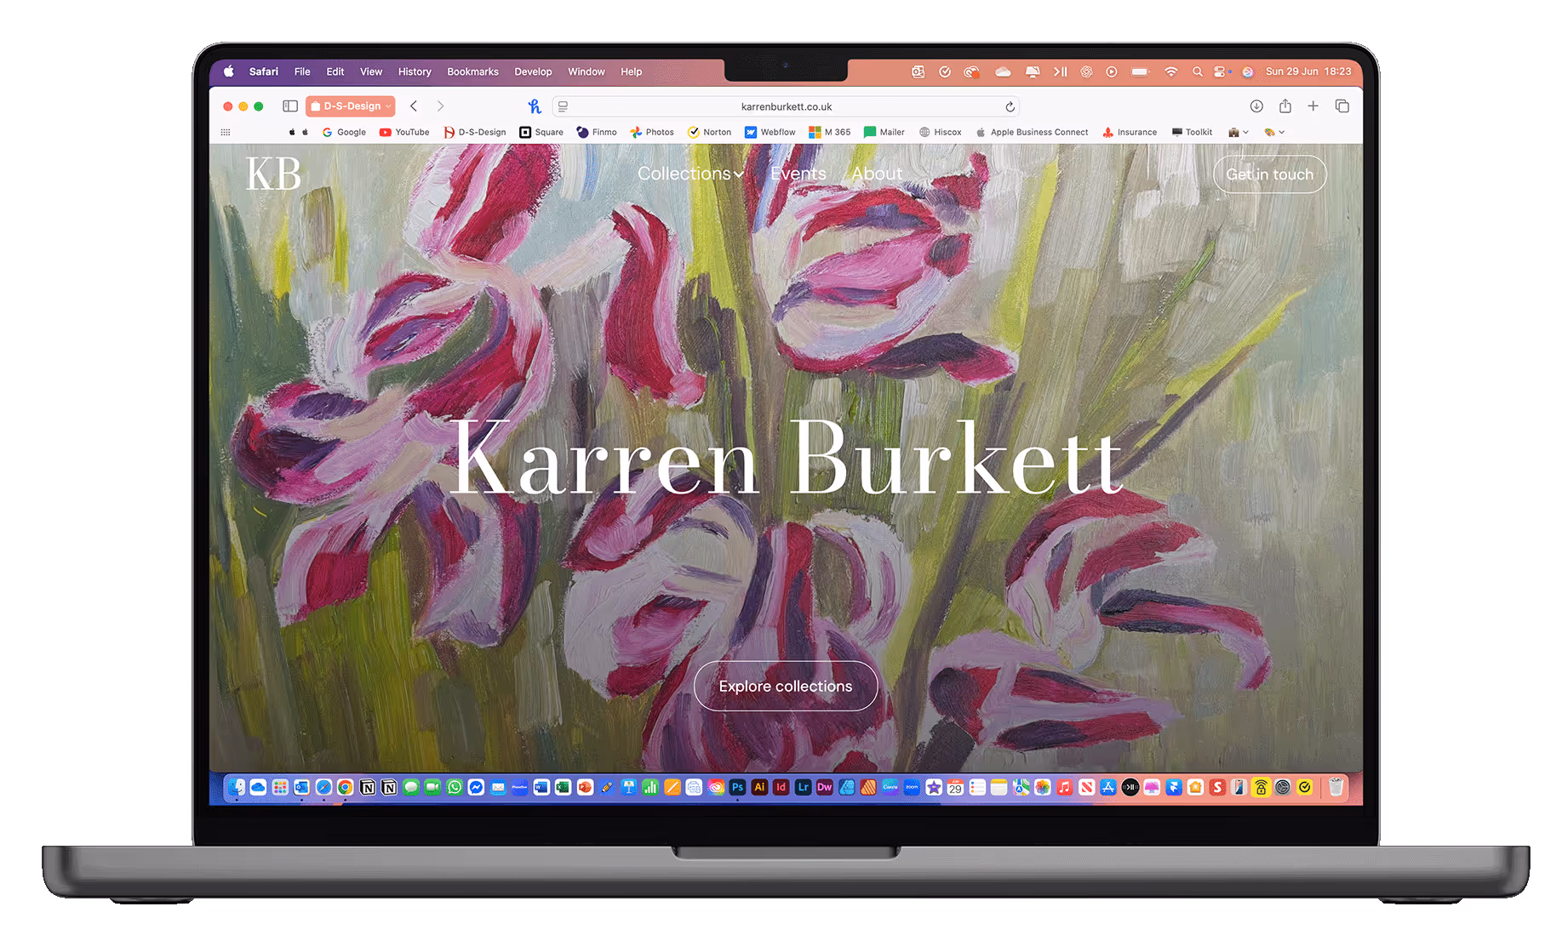Click the Get in touch button
The width and height of the screenshot is (1568, 941).
tap(1269, 174)
